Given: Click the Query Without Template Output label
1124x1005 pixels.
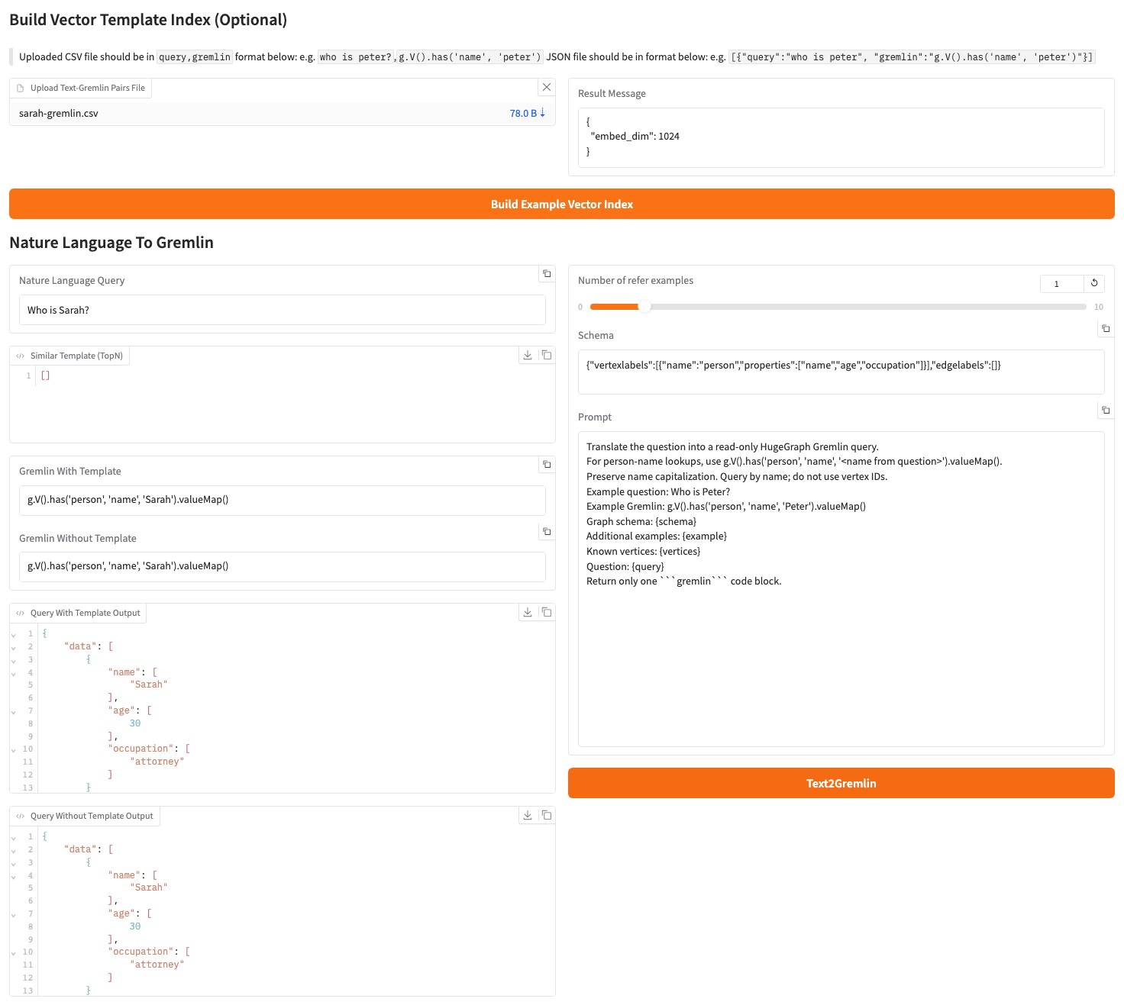Looking at the screenshot, I should click(x=85, y=816).
